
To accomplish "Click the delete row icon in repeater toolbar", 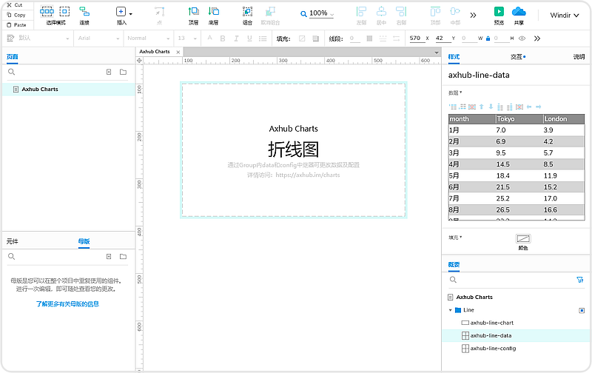I will point(472,107).
